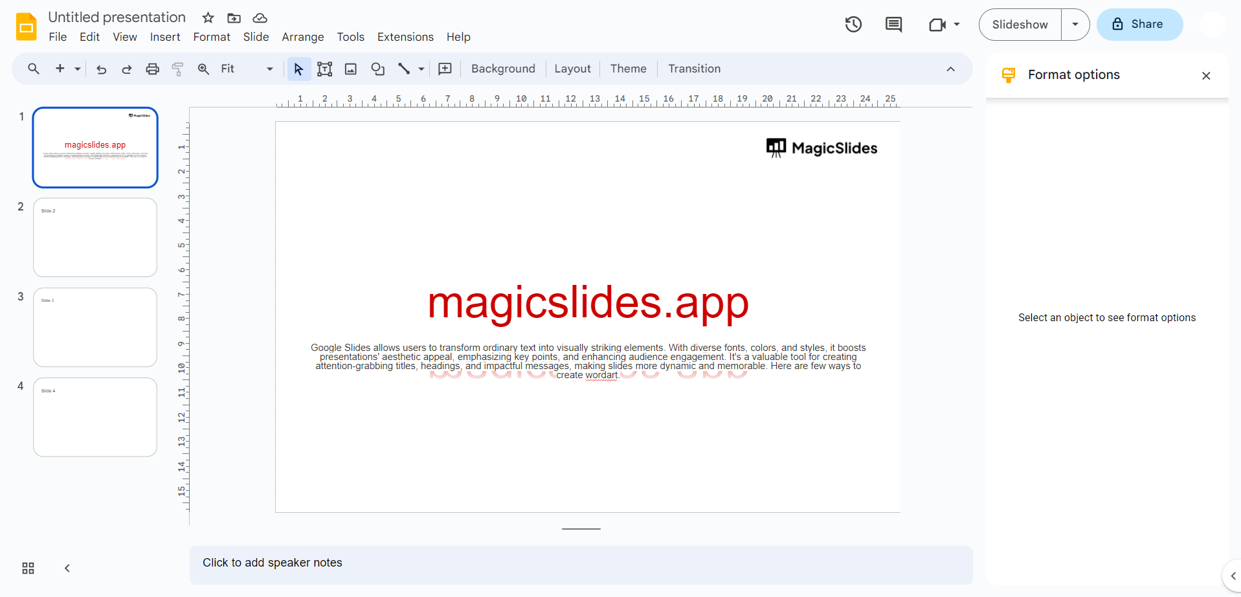
Task: Open new slide layout dropdown arrow
Action: point(78,69)
